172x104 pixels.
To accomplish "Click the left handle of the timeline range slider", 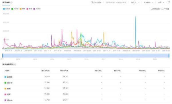I will (x=3, y=55).
